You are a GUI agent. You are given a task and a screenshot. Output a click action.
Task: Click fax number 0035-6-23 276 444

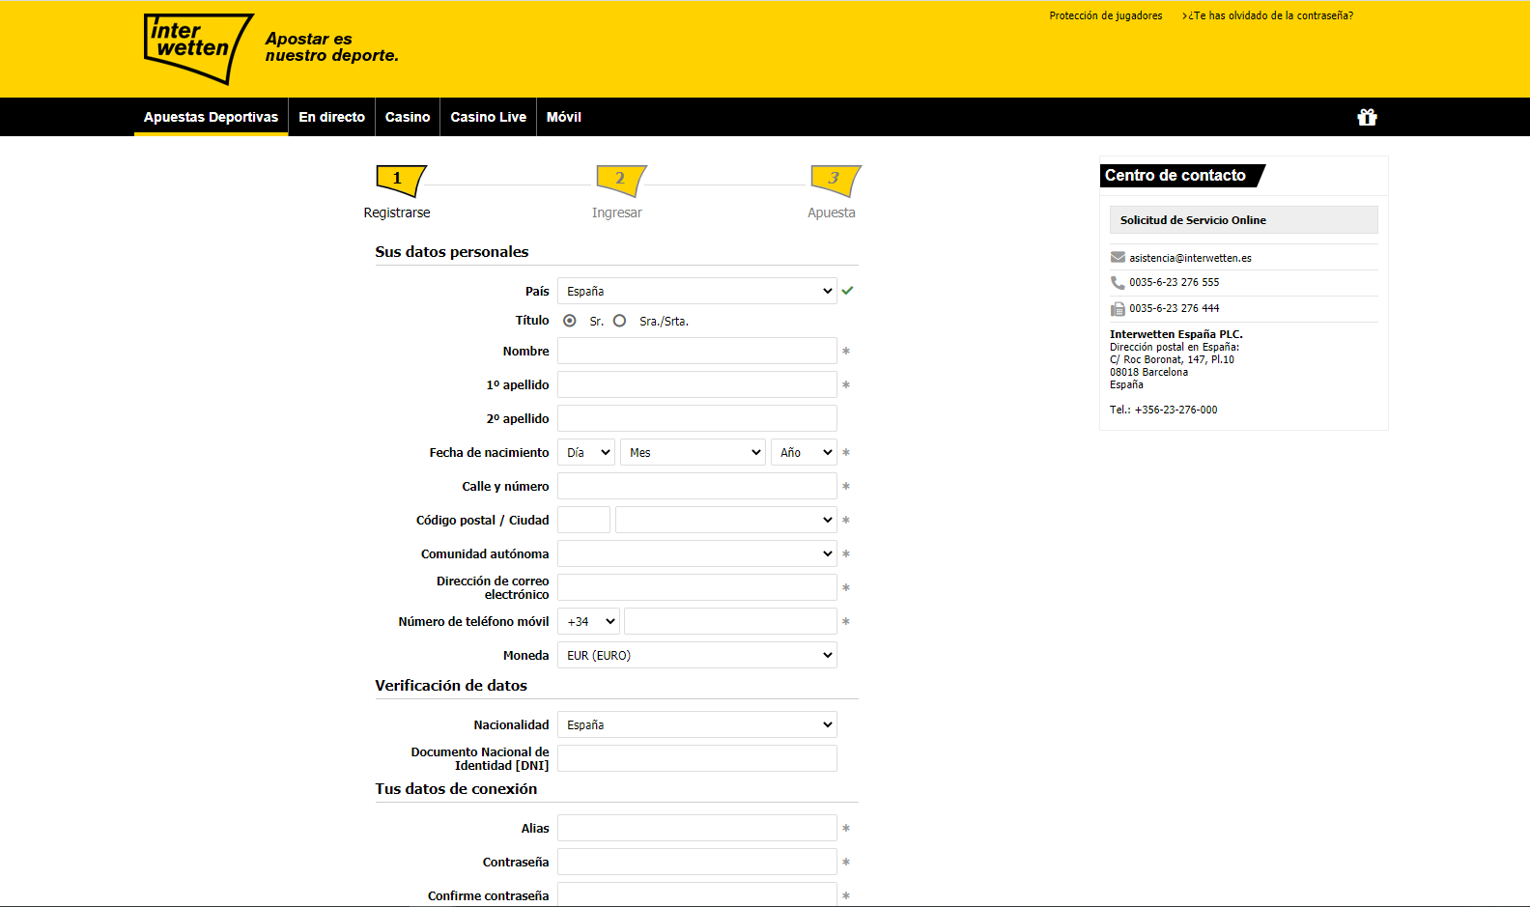click(1174, 308)
